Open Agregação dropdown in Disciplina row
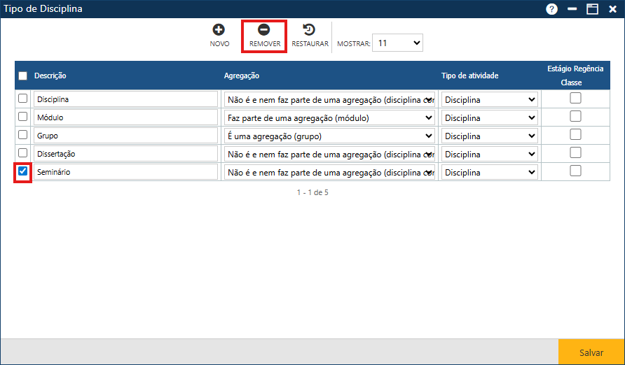Screen dimensions: 625x365 coord(329,99)
